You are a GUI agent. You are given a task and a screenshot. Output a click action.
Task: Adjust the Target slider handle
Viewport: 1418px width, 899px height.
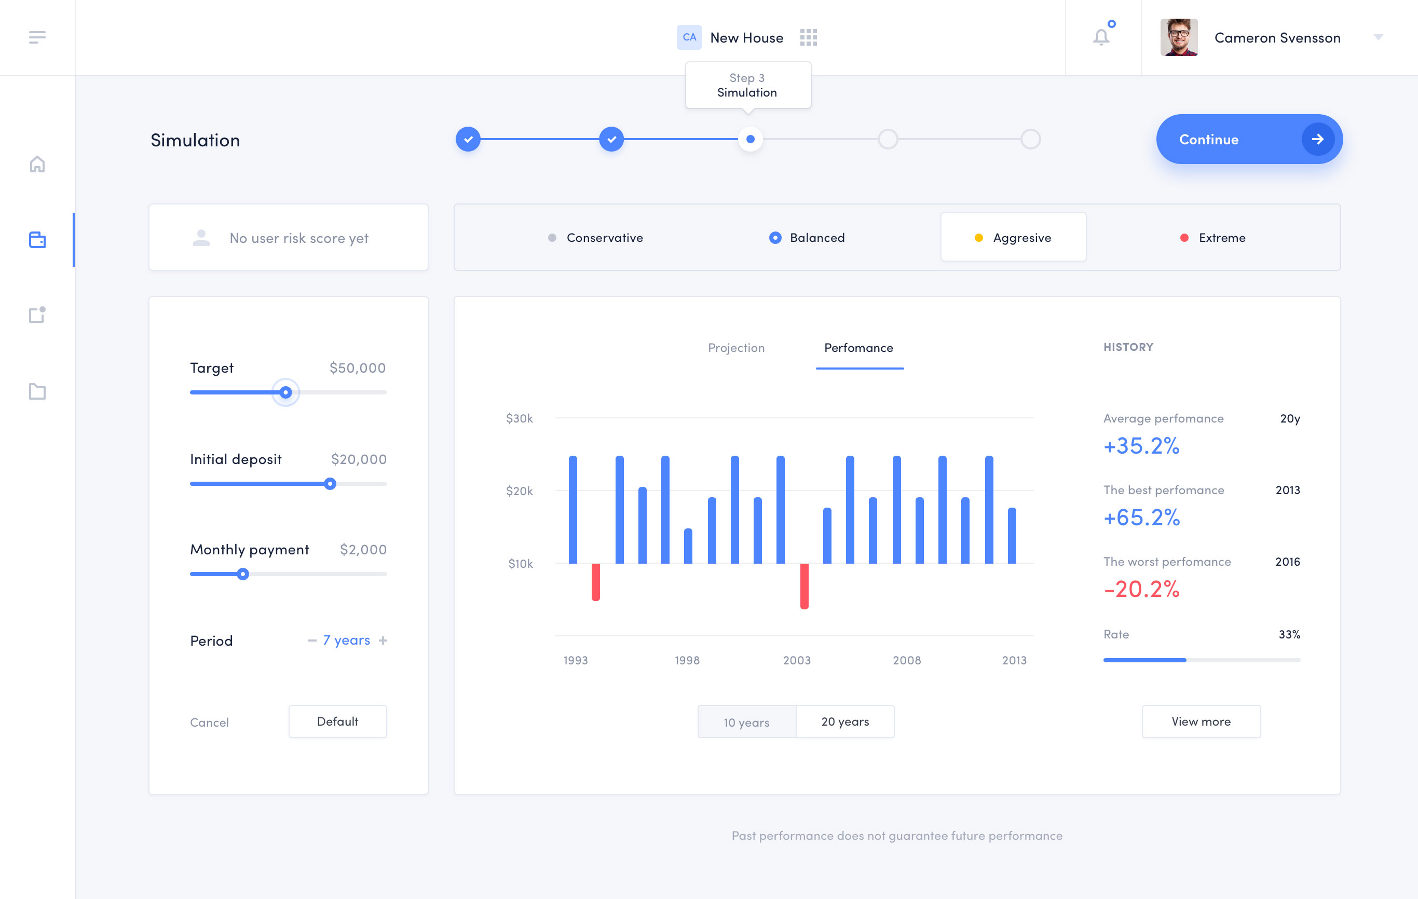click(285, 392)
